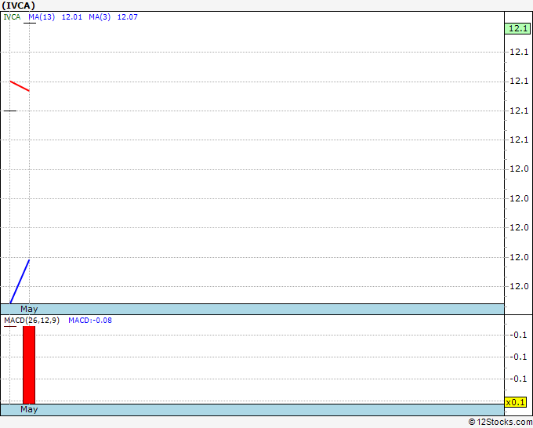Click the (IVCA) chart title
The image size is (533, 428).
(18, 5)
